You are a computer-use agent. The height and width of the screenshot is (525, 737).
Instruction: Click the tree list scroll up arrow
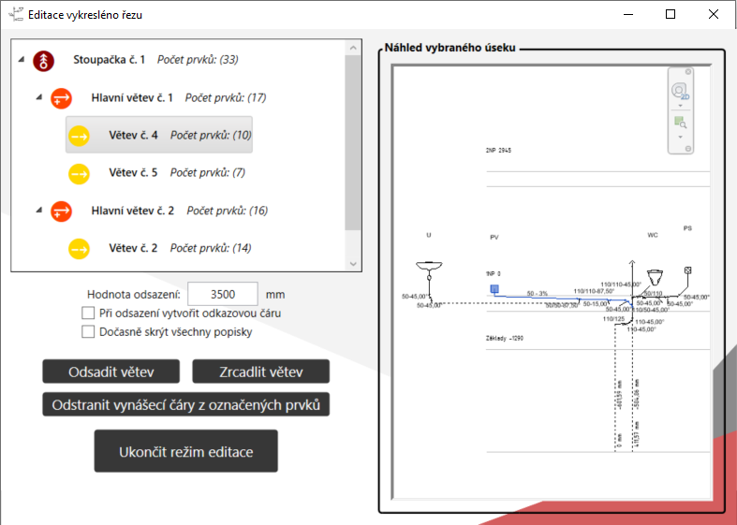(x=353, y=48)
